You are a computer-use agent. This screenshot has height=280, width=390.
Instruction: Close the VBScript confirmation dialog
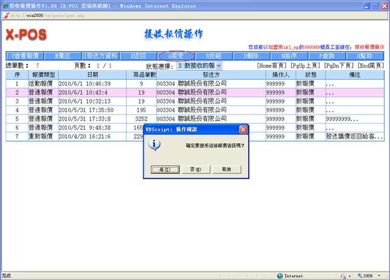pos(243,130)
